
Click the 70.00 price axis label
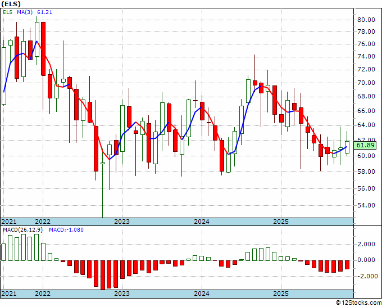366,83
